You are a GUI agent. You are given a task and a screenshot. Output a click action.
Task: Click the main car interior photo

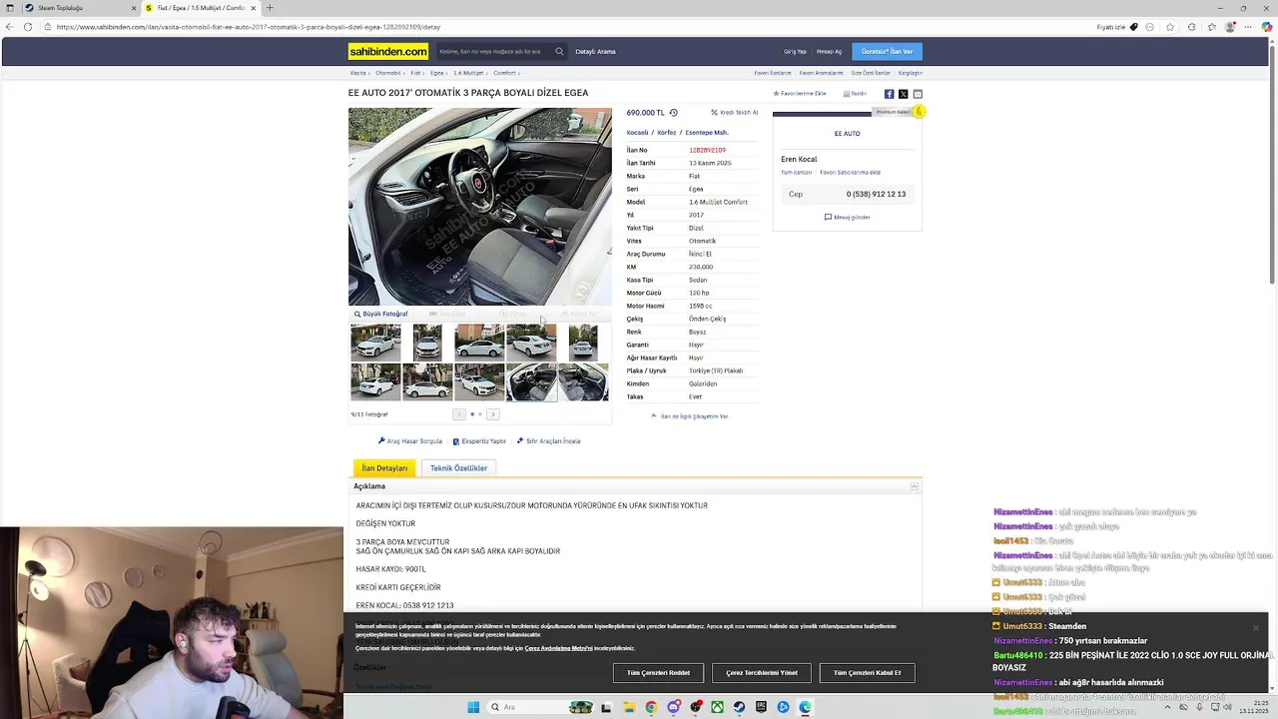tap(480, 207)
